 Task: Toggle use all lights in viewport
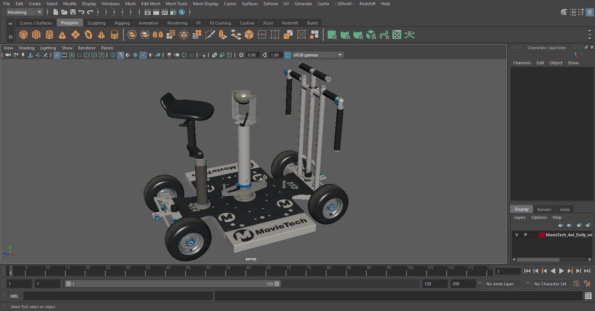[150, 55]
